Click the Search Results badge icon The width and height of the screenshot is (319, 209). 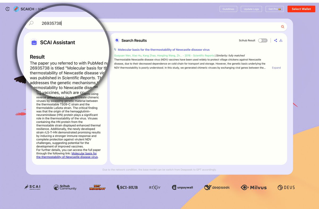[117, 40]
